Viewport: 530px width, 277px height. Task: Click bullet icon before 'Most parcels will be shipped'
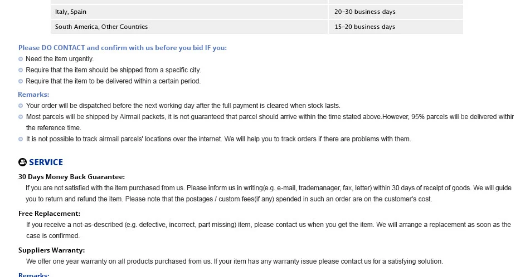[21, 117]
